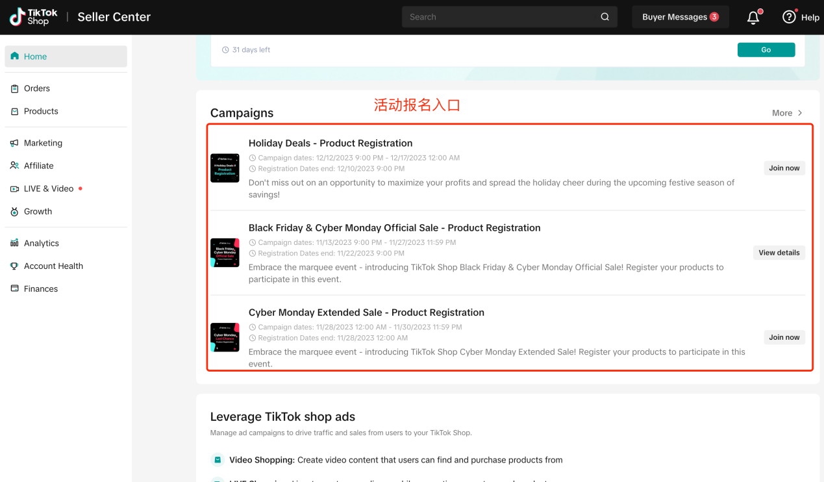Open the notifications bell icon
This screenshot has width=824, height=482.
coord(753,18)
